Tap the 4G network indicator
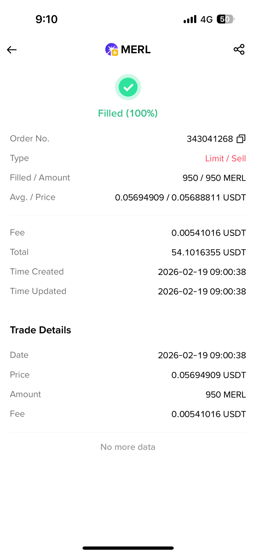256x555 pixels. 207,19
